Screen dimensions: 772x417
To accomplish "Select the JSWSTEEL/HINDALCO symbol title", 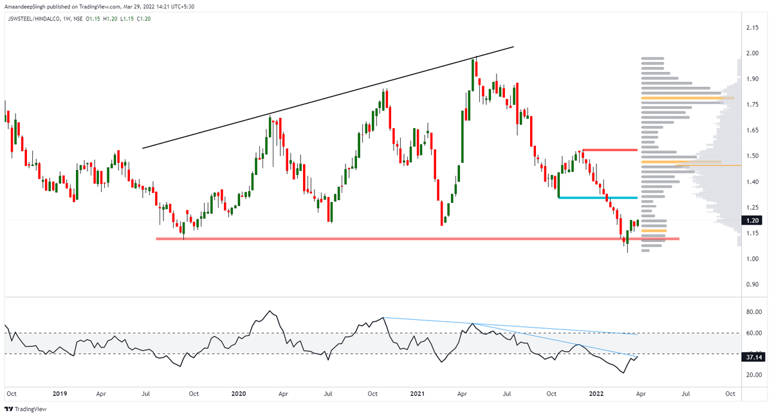I will [35, 19].
